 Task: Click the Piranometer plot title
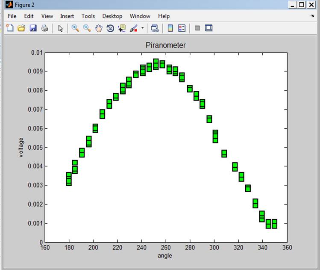165,45
